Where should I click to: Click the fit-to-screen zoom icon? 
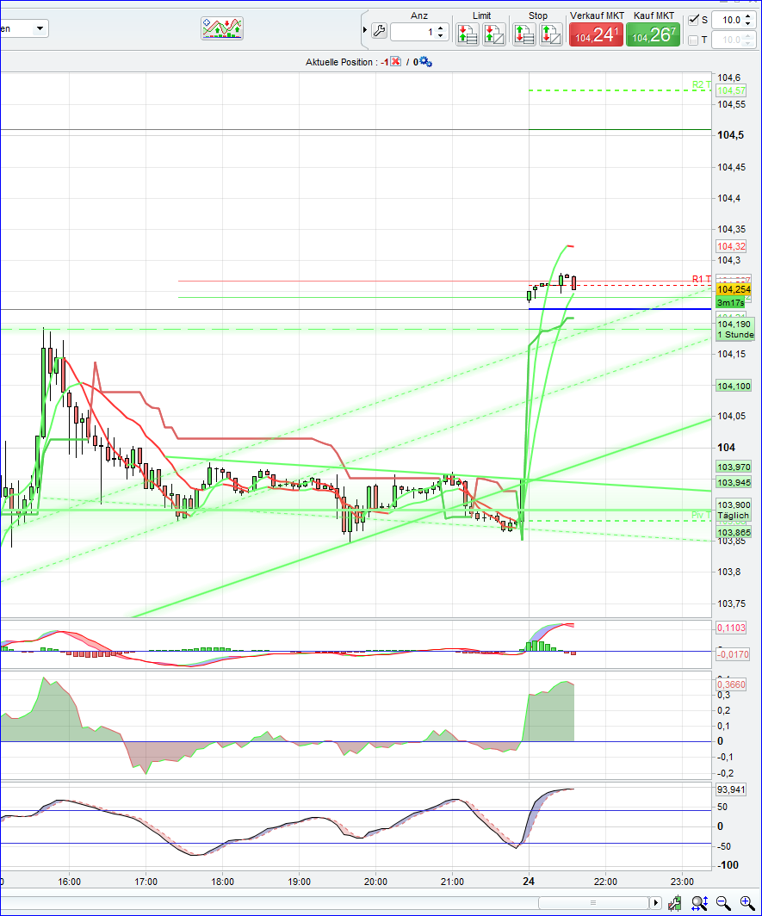pyautogui.click(x=699, y=903)
